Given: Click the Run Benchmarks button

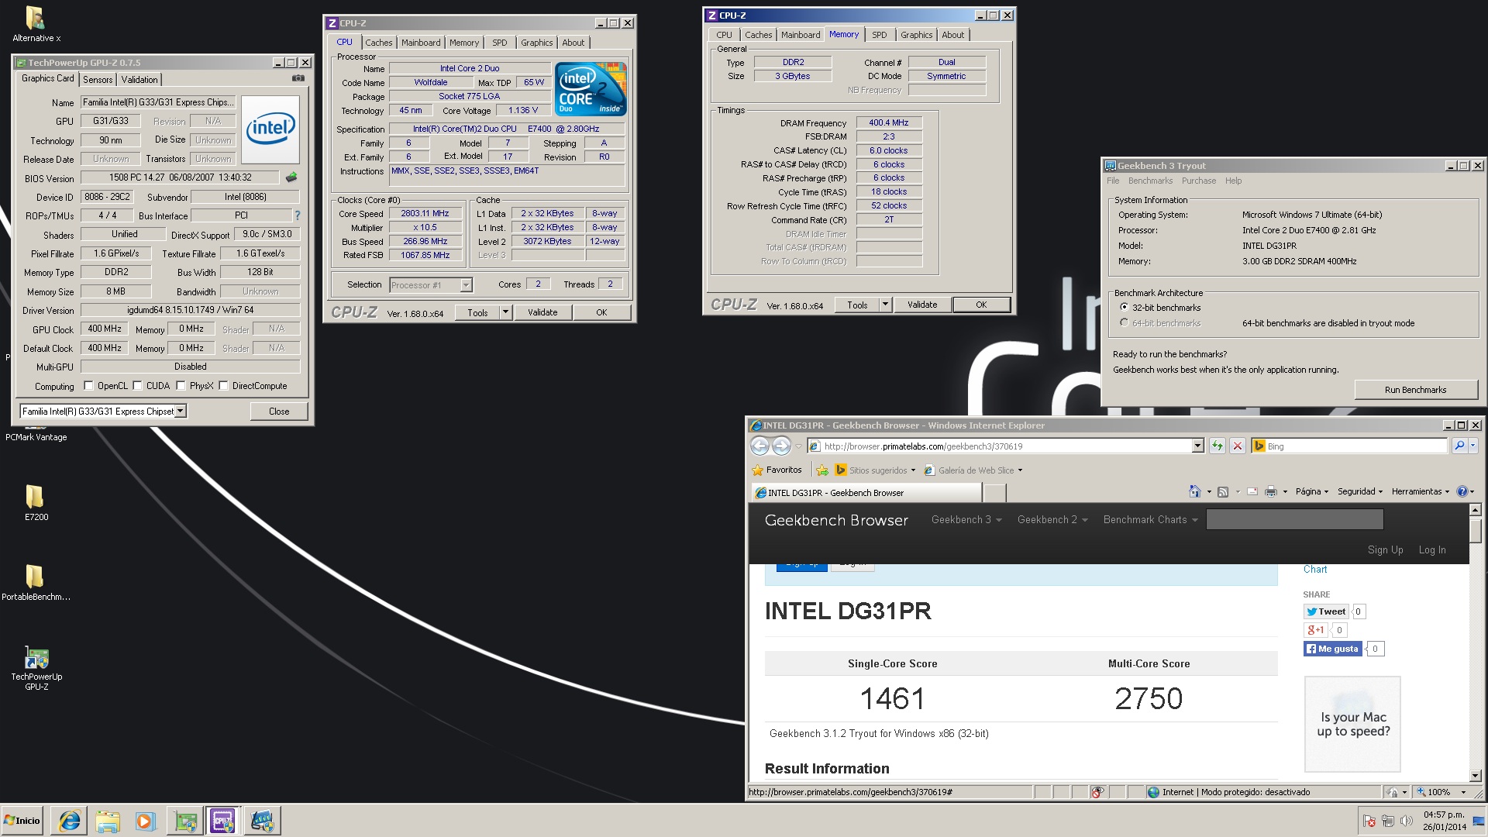Looking at the screenshot, I should [x=1415, y=390].
